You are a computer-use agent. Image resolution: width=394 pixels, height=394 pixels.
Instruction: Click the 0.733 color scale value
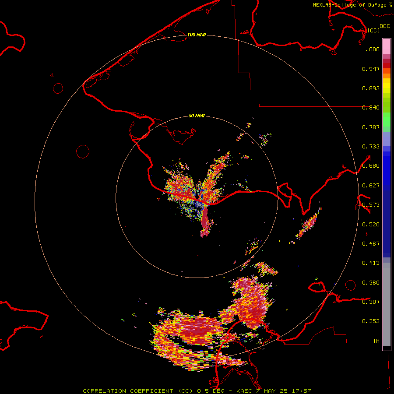371,147
